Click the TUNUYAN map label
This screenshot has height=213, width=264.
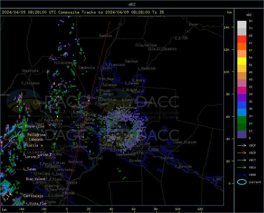tap(68, 193)
